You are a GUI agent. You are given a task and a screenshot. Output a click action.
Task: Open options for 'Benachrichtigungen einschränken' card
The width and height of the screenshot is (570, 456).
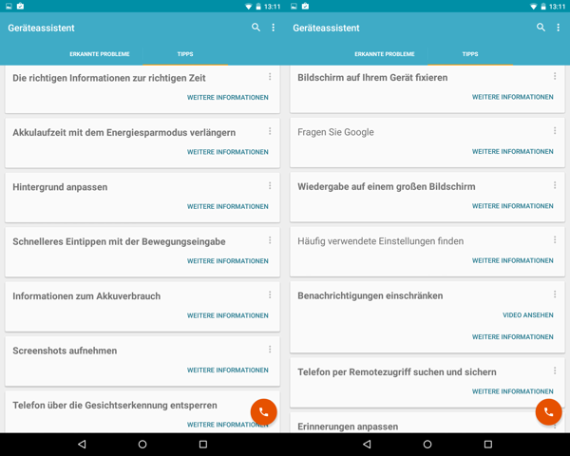(x=555, y=294)
